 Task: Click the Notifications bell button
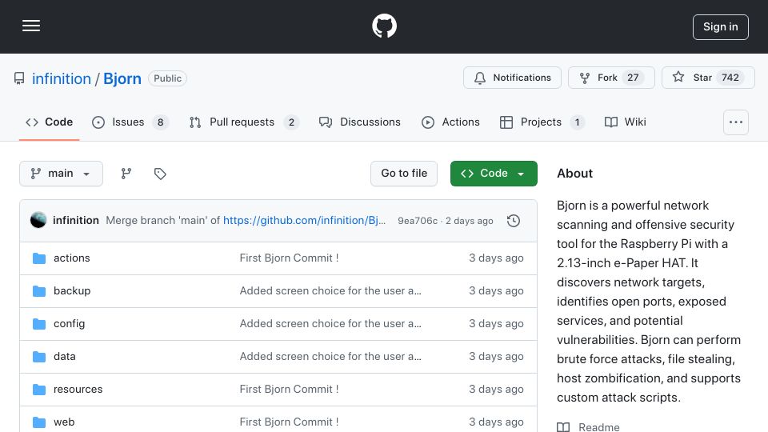(x=512, y=78)
